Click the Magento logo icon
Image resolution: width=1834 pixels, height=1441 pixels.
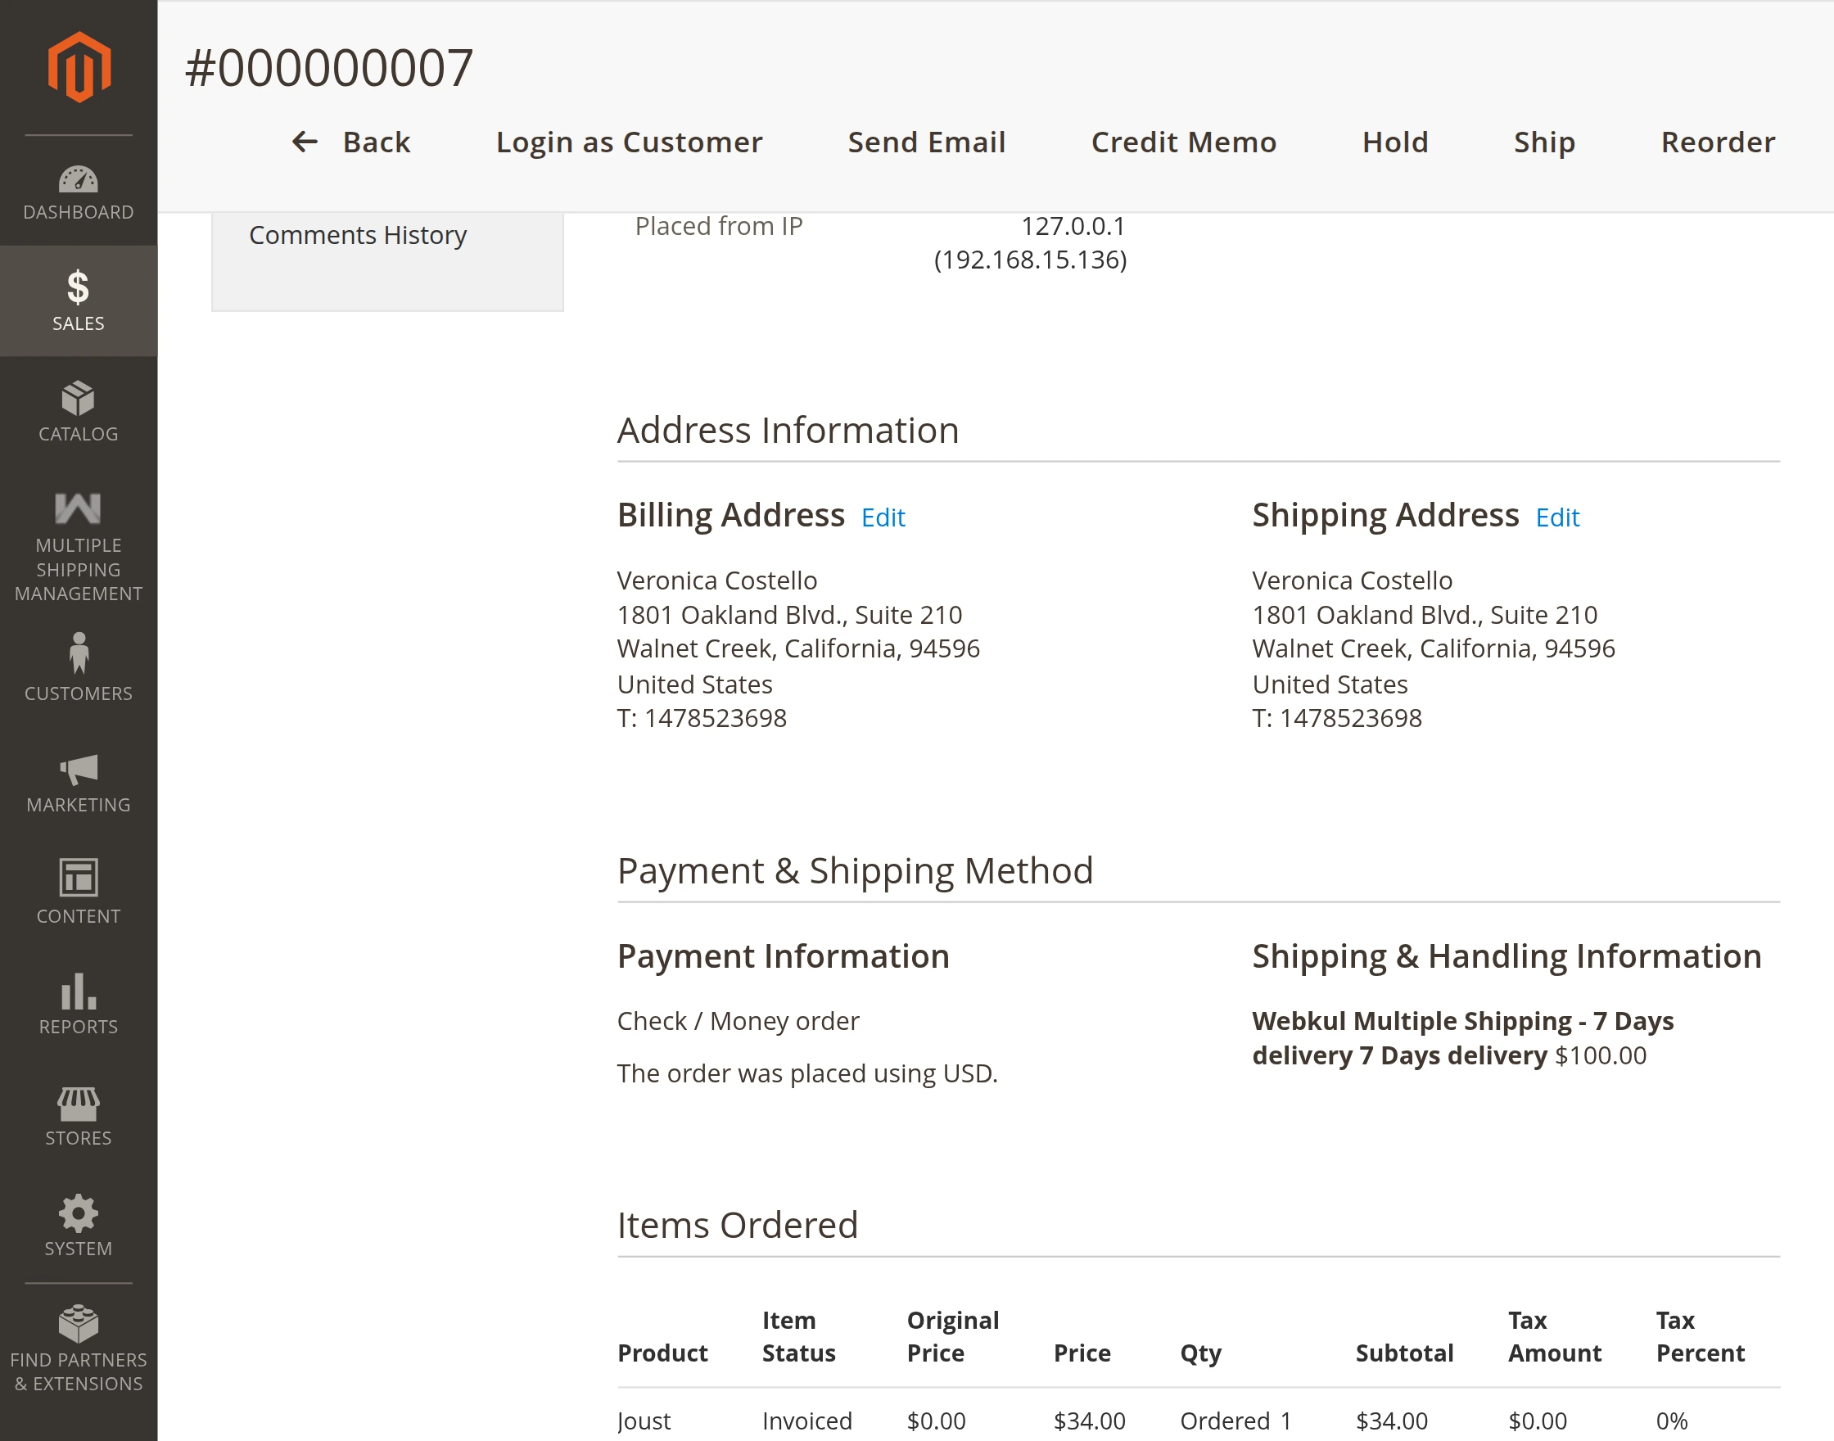[79, 67]
